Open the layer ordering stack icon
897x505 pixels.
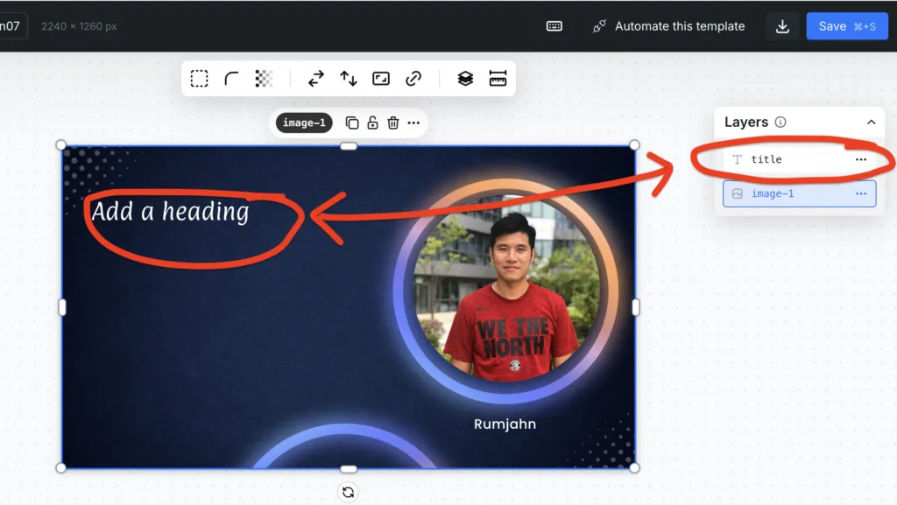[465, 79]
